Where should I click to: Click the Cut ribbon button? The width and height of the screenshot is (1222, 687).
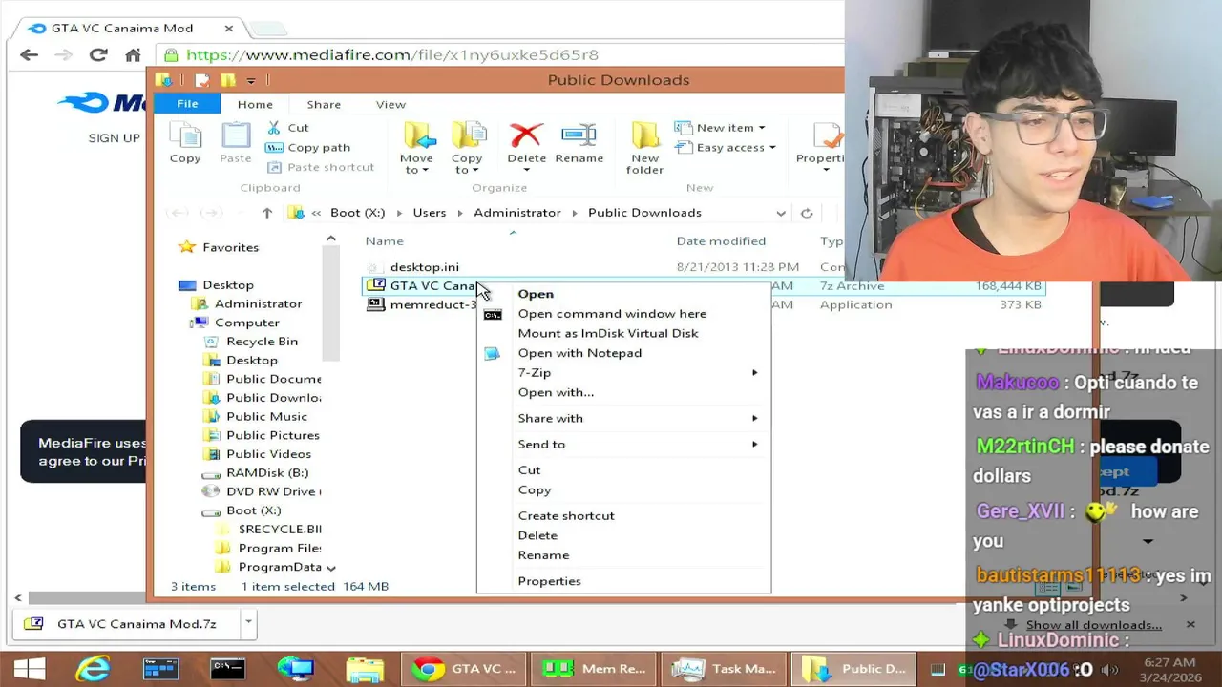tap(287, 127)
